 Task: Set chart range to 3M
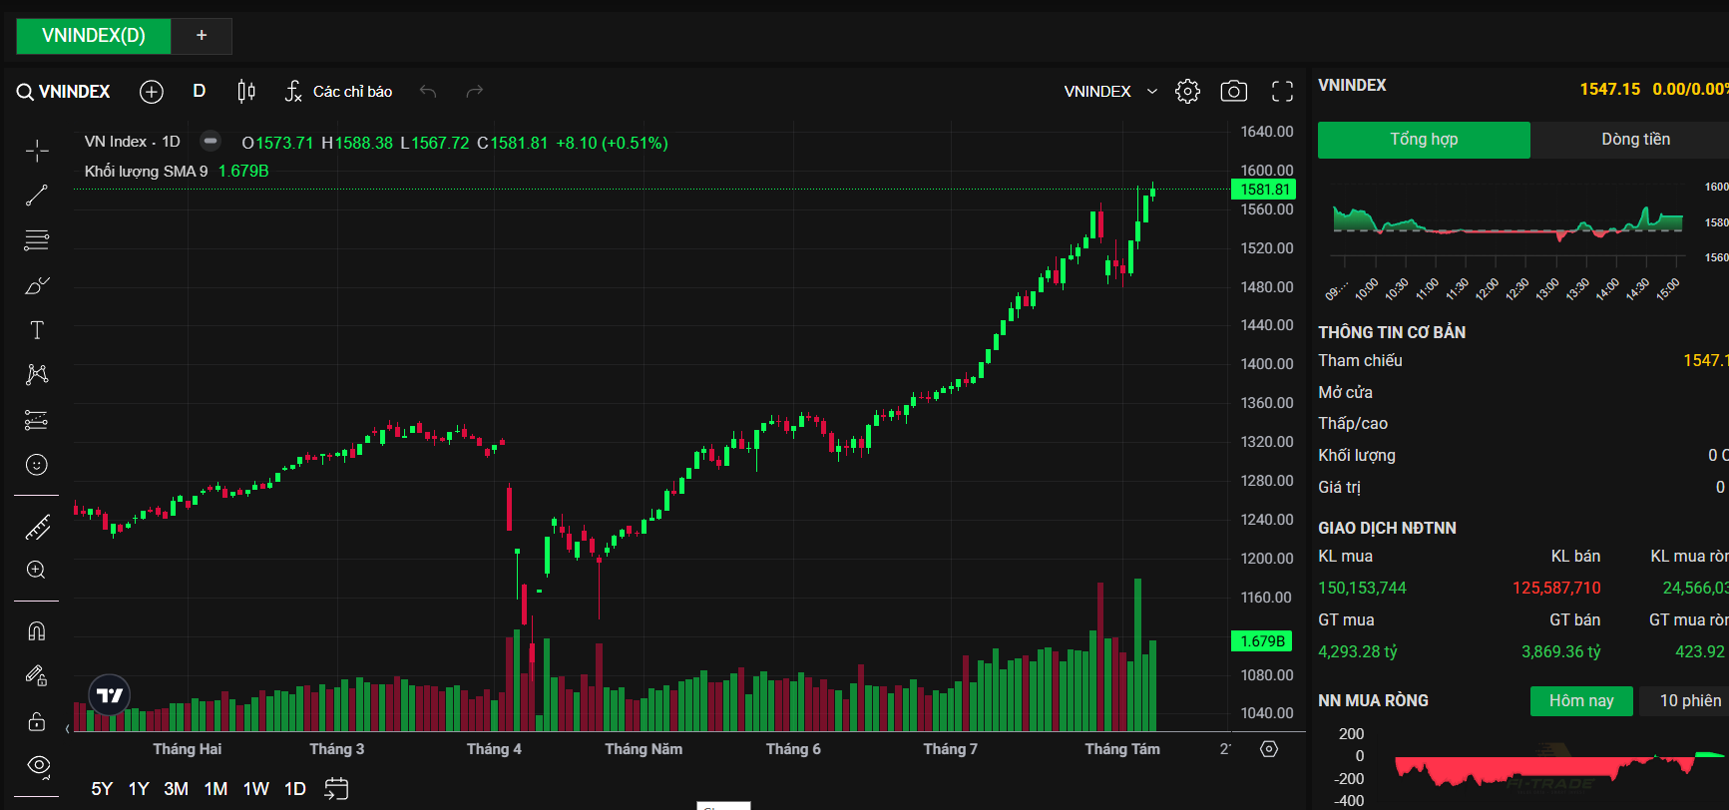(x=177, y=789)
